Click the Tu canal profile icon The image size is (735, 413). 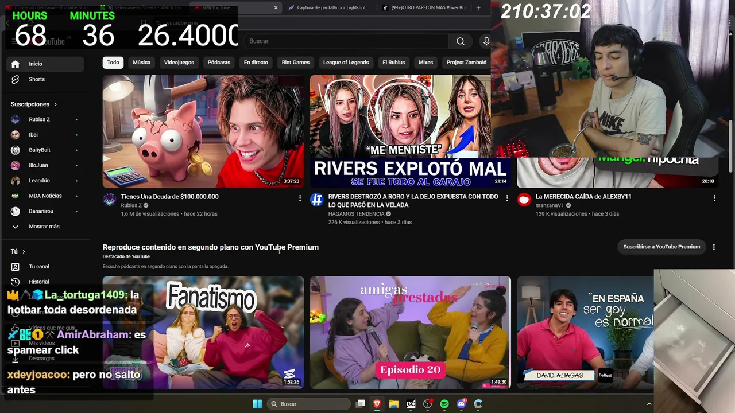[16, 267]
